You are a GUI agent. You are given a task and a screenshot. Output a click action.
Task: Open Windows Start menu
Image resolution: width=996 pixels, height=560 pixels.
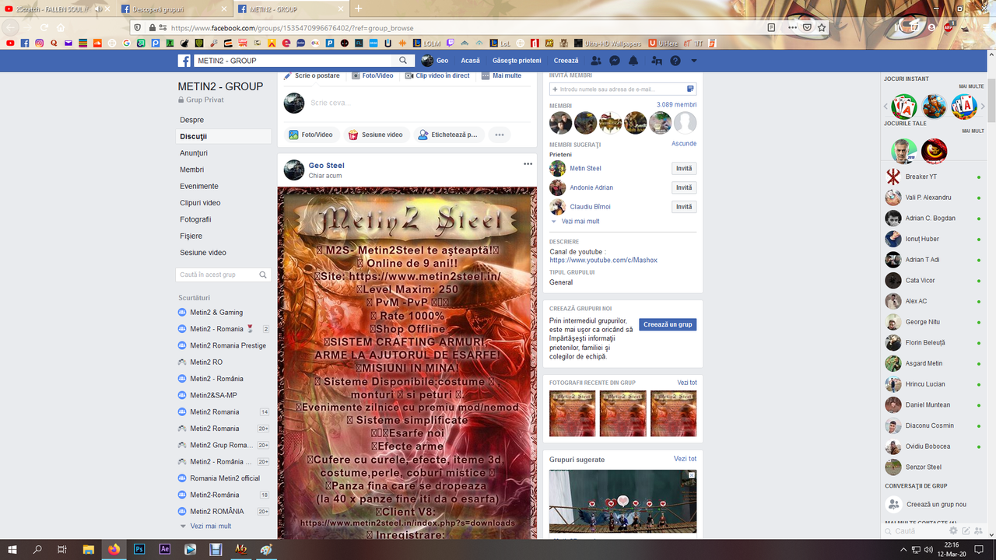(12, 549)
